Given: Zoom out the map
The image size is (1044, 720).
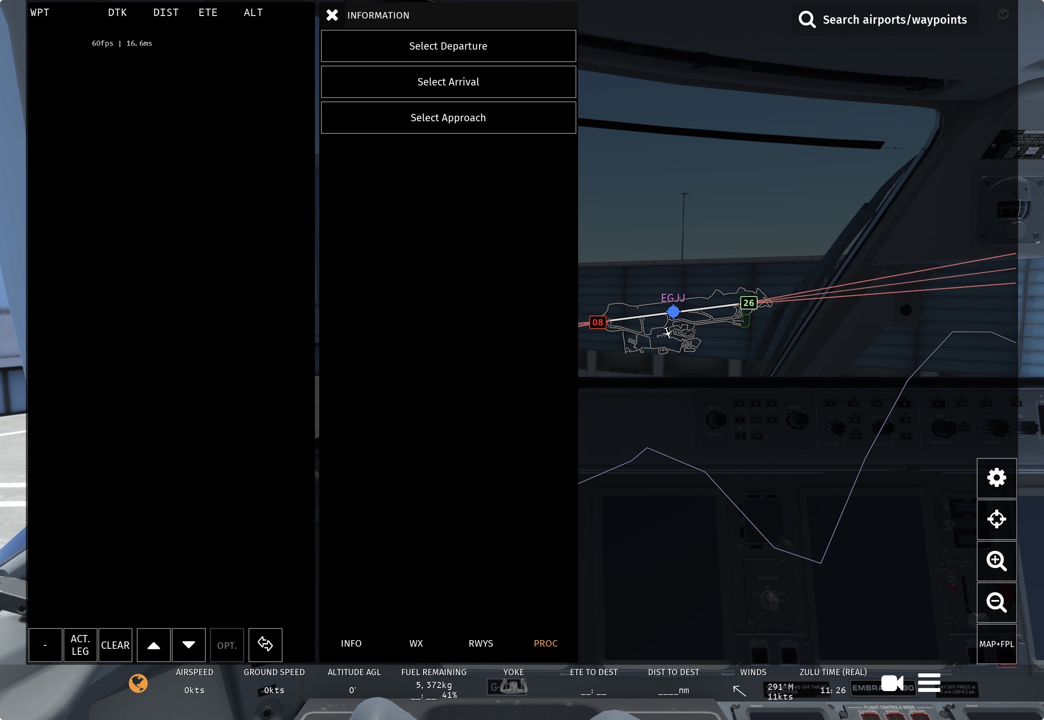Looking at the screenshot, I should tap(996, 602).
